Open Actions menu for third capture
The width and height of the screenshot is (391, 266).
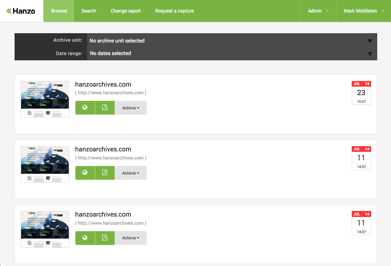(130, 238)
